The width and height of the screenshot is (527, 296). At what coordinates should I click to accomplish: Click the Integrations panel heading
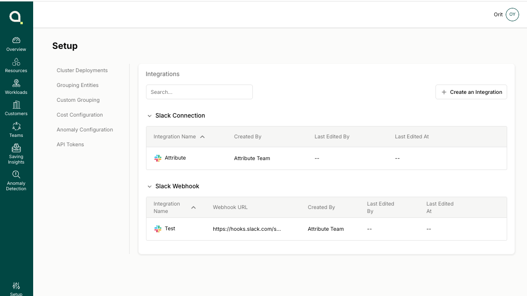[162, 74]
